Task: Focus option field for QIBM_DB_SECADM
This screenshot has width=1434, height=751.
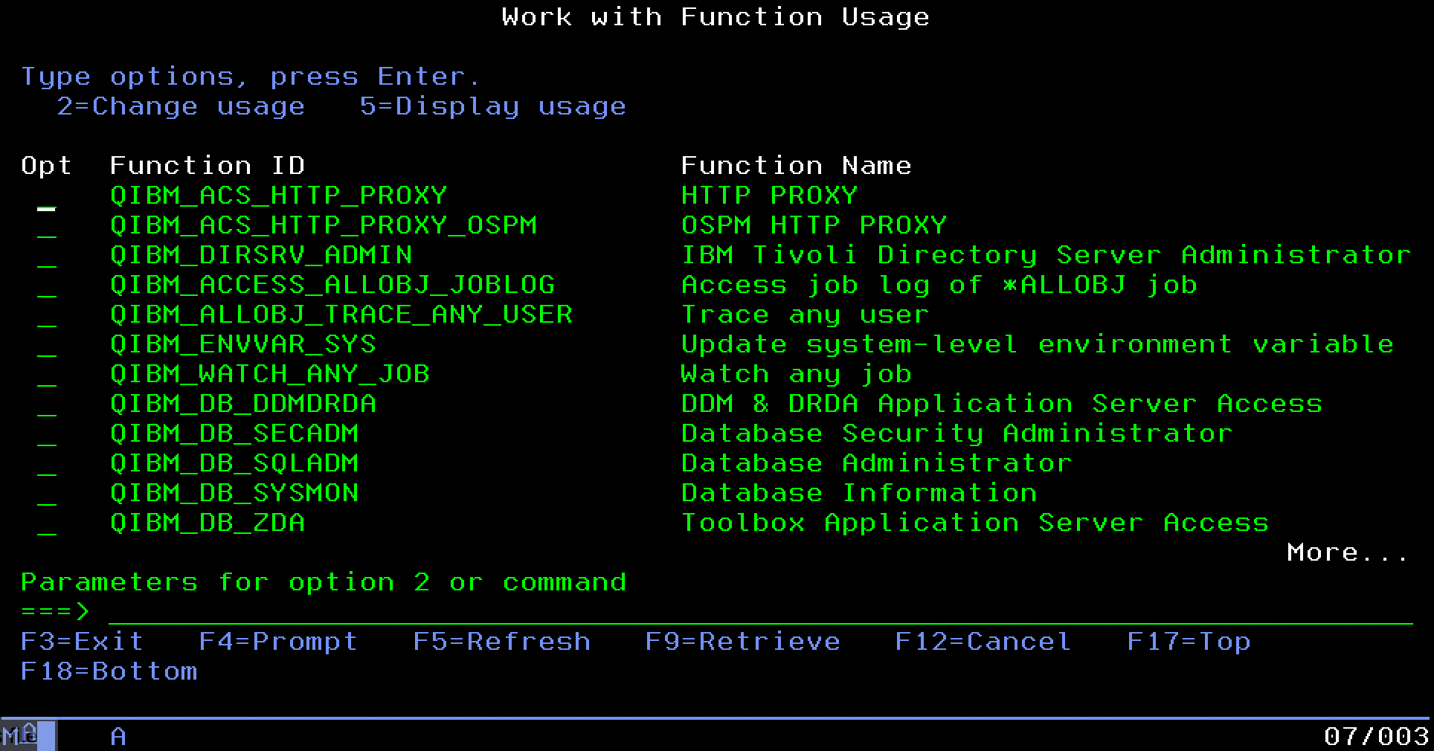Action: pos(46,434)
